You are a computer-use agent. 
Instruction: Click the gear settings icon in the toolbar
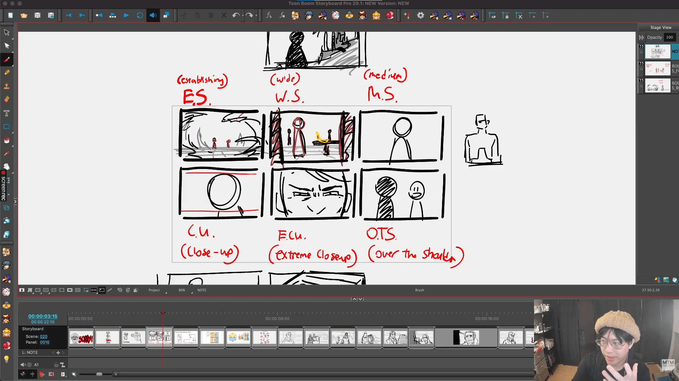pos(420,16)
